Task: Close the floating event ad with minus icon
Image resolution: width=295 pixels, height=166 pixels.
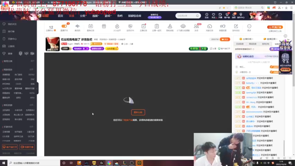Action: tap(285, 36)
